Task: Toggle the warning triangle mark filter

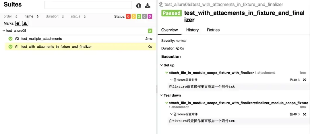Action: click(x=25, y=23)
